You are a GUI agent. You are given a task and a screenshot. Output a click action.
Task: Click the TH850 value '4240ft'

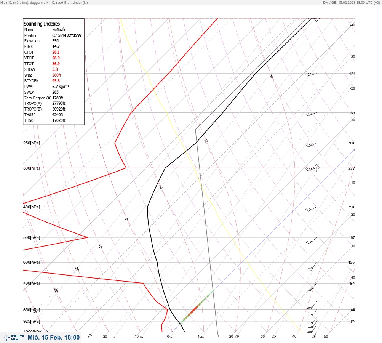tap(58, 115)
